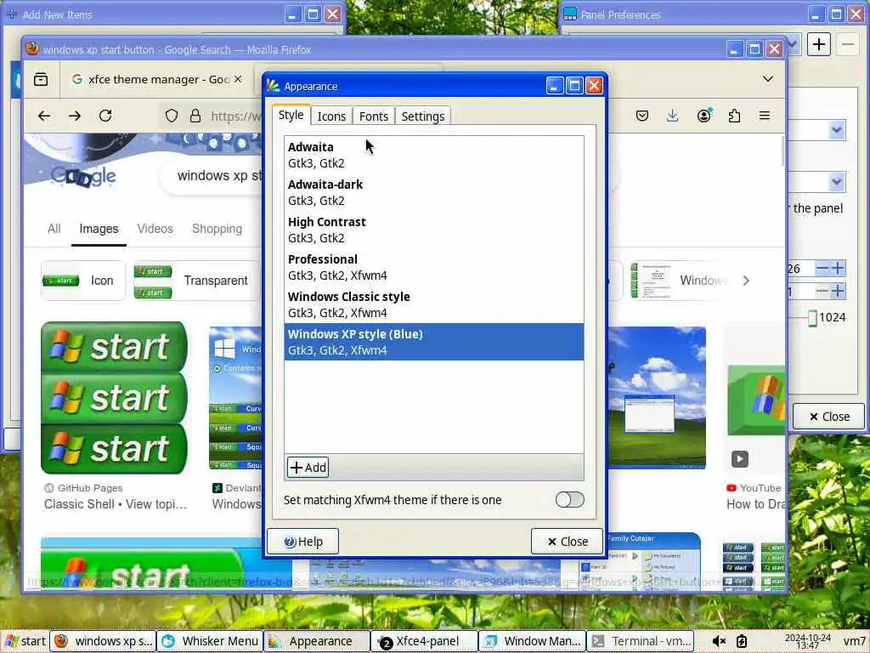Click the Google logo

pos(83,177)
